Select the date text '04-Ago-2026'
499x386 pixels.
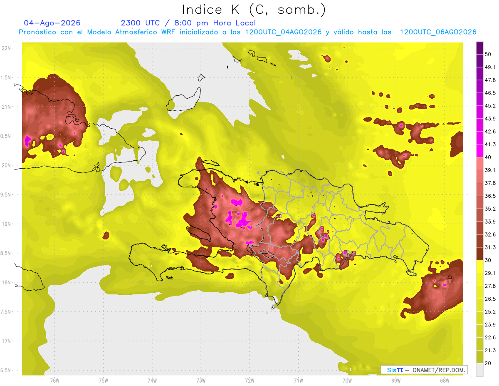[52, 23]
